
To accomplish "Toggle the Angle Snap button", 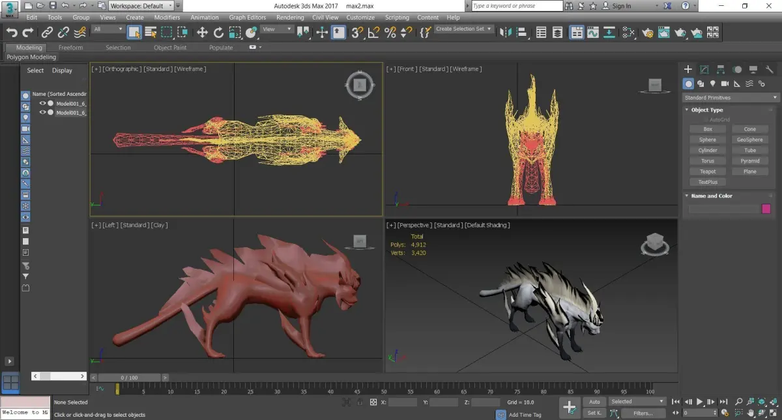I will tap(373, 32).
